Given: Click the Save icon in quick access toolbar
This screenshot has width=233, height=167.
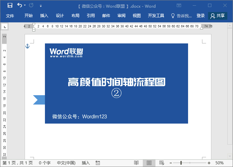Looking at the screenshot, I should coord(10,5).
